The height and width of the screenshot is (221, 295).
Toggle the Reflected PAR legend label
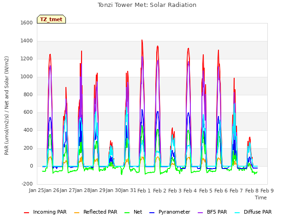[x=100, y=212]
